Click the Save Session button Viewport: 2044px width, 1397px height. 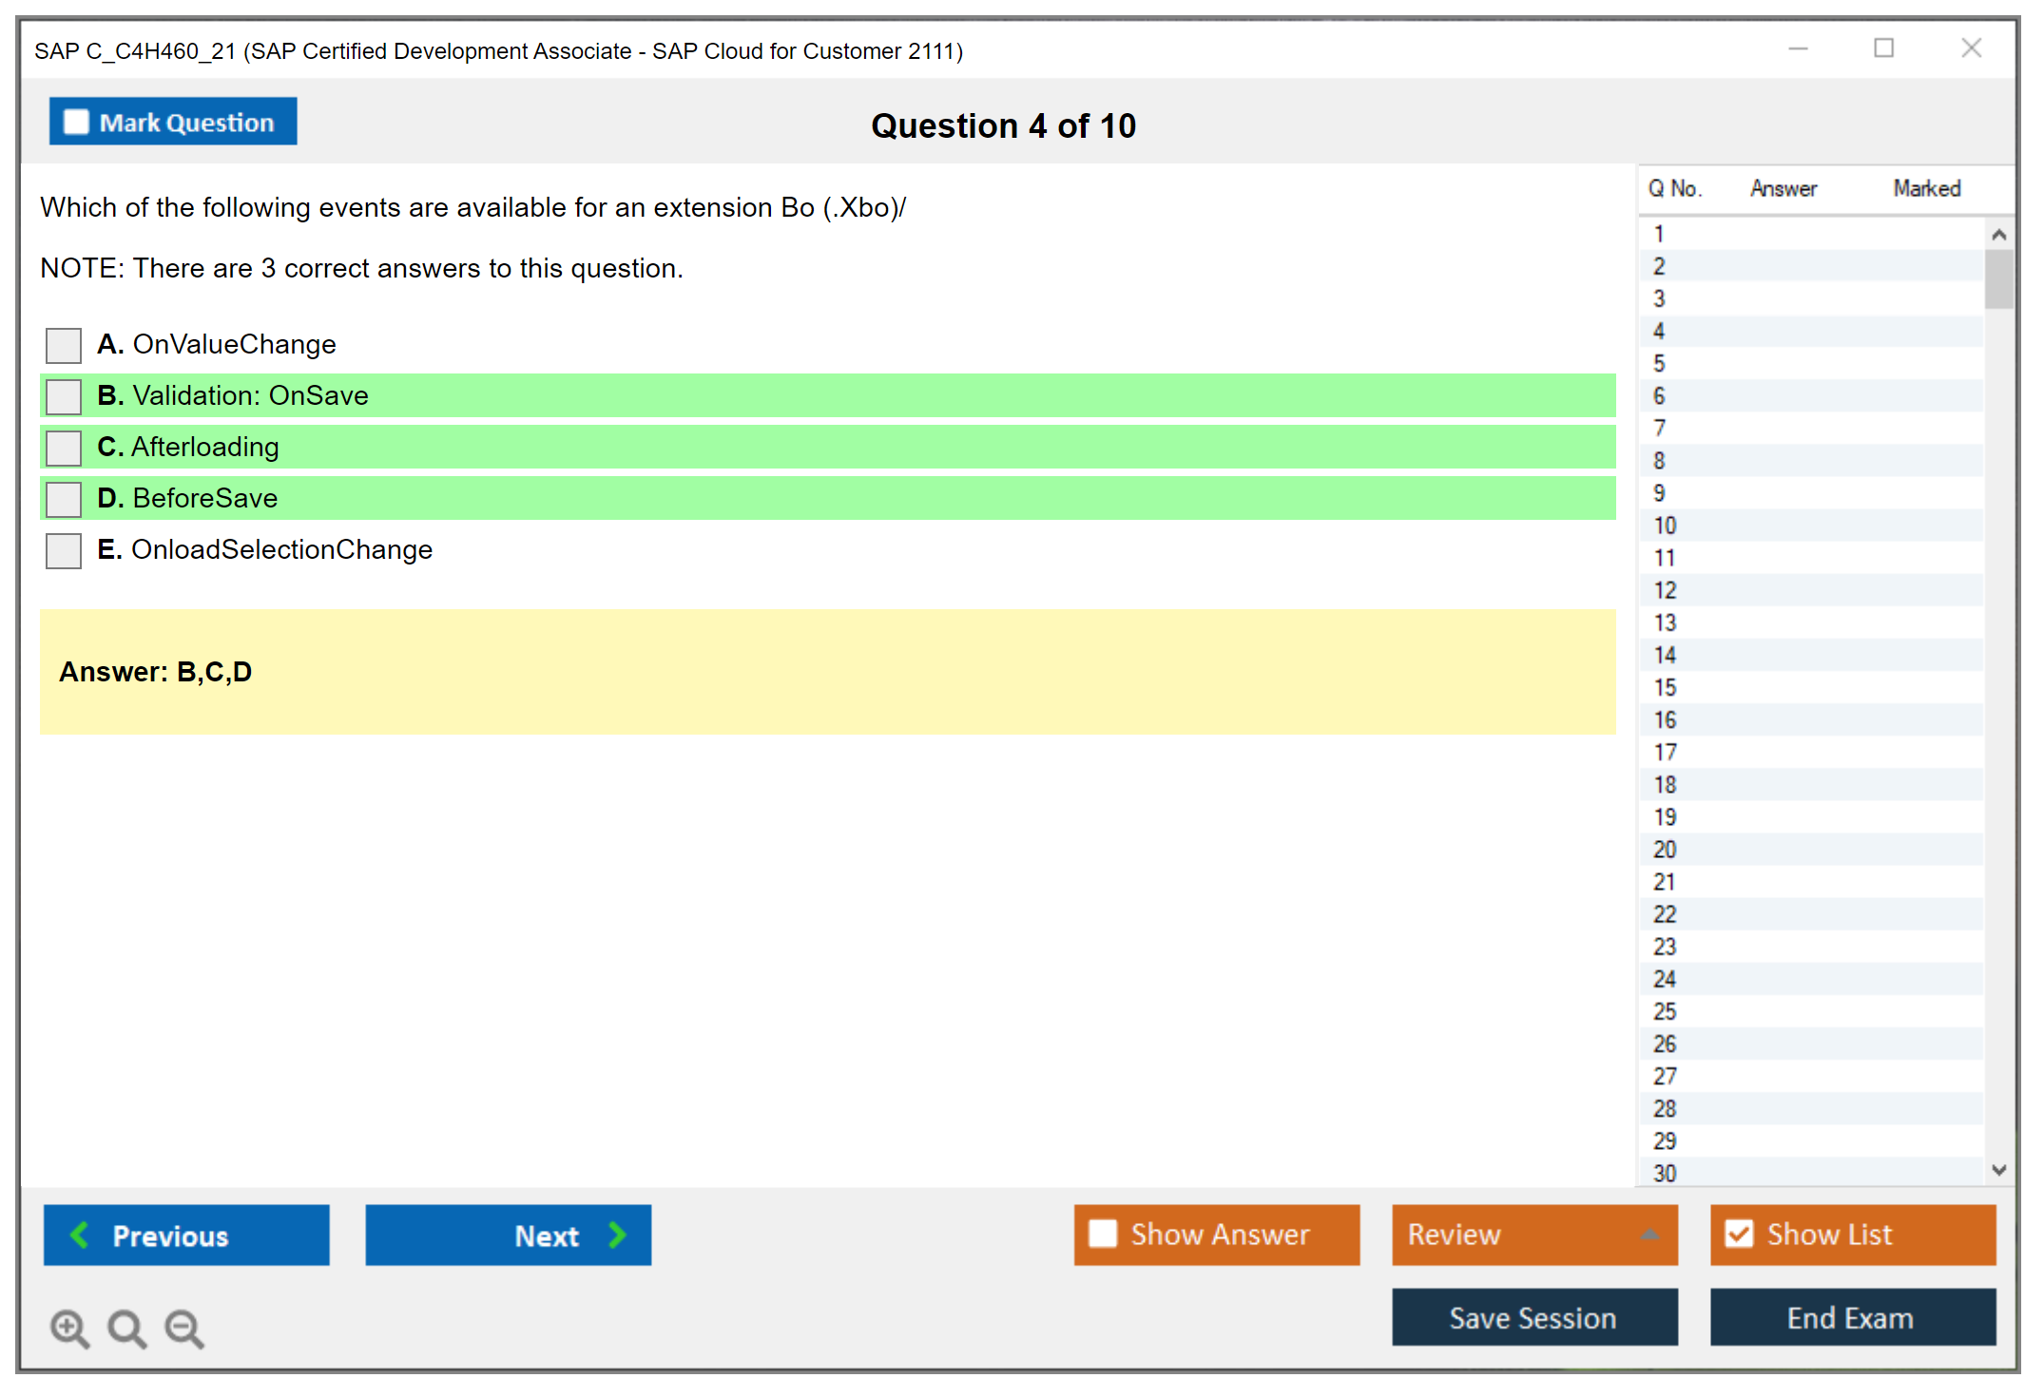click(1533, 1317)
